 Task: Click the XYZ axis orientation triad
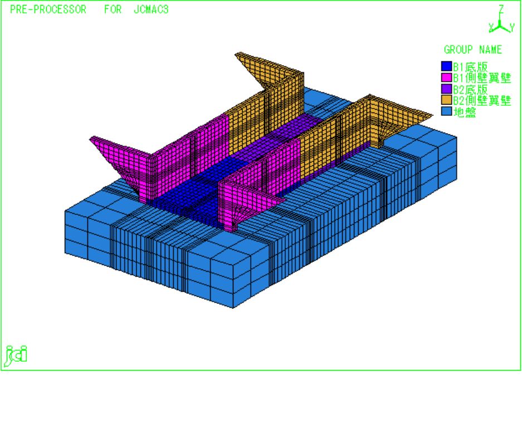[501, 19]
